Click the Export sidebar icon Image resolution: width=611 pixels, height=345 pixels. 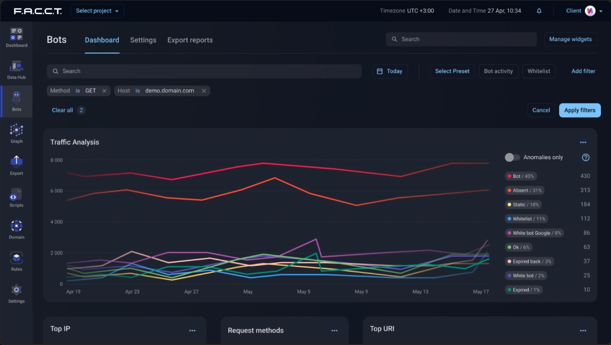[16, 165]
